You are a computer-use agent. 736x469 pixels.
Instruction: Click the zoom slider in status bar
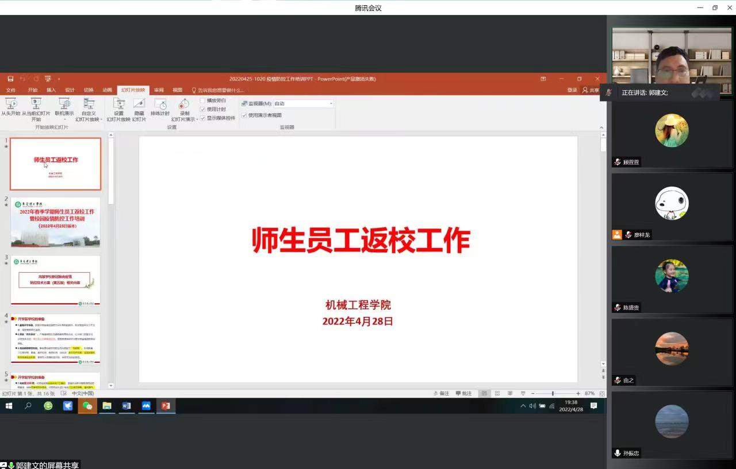tap(553, 393)
